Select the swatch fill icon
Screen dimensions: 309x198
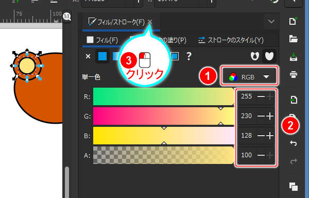click(x=175, y=56)
